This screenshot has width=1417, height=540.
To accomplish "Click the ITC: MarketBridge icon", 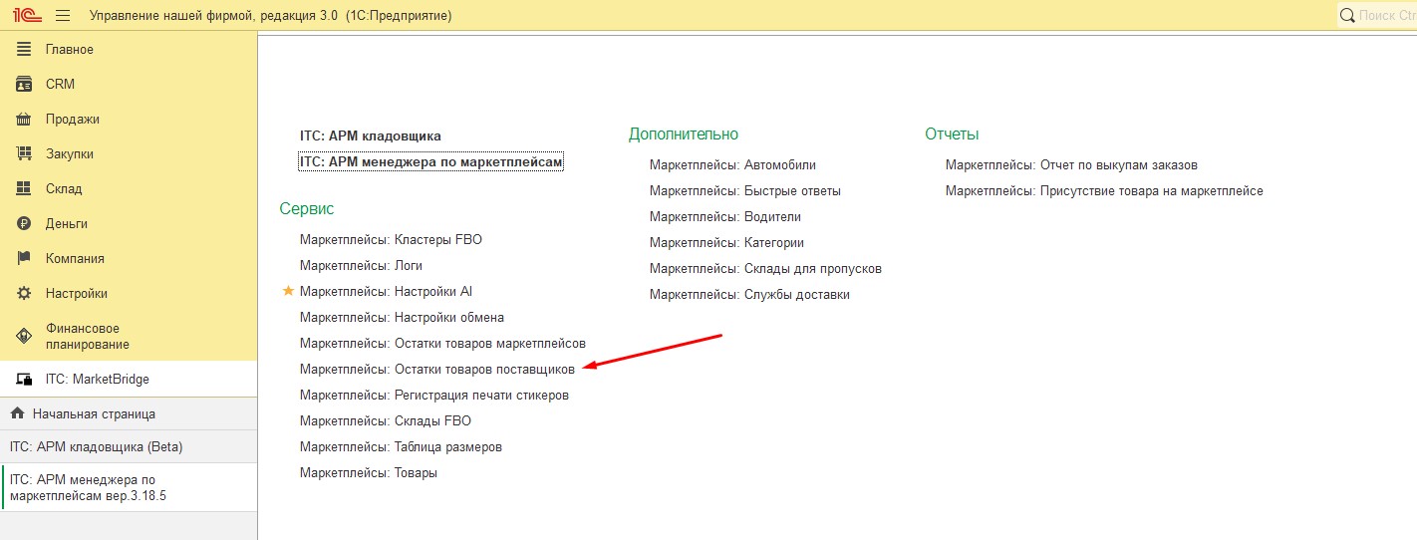I will pos(25,380).
